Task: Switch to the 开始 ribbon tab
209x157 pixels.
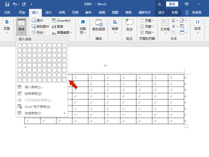Action: point(22,13)
